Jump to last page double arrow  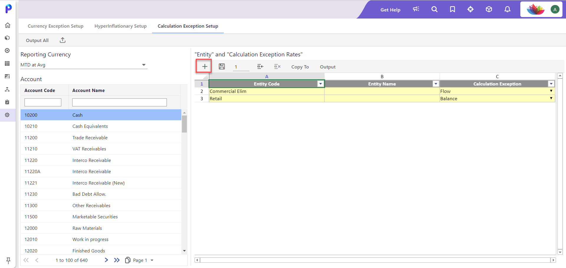117,260
